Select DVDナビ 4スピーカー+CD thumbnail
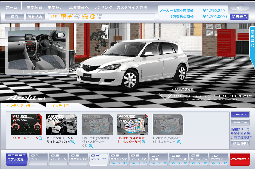The image size is (255, 169). point(97,124)
